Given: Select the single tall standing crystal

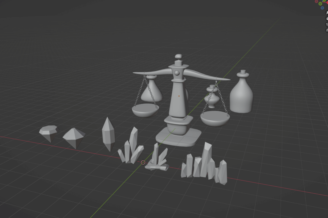Looking at the screenshot, I should point(108,134).
